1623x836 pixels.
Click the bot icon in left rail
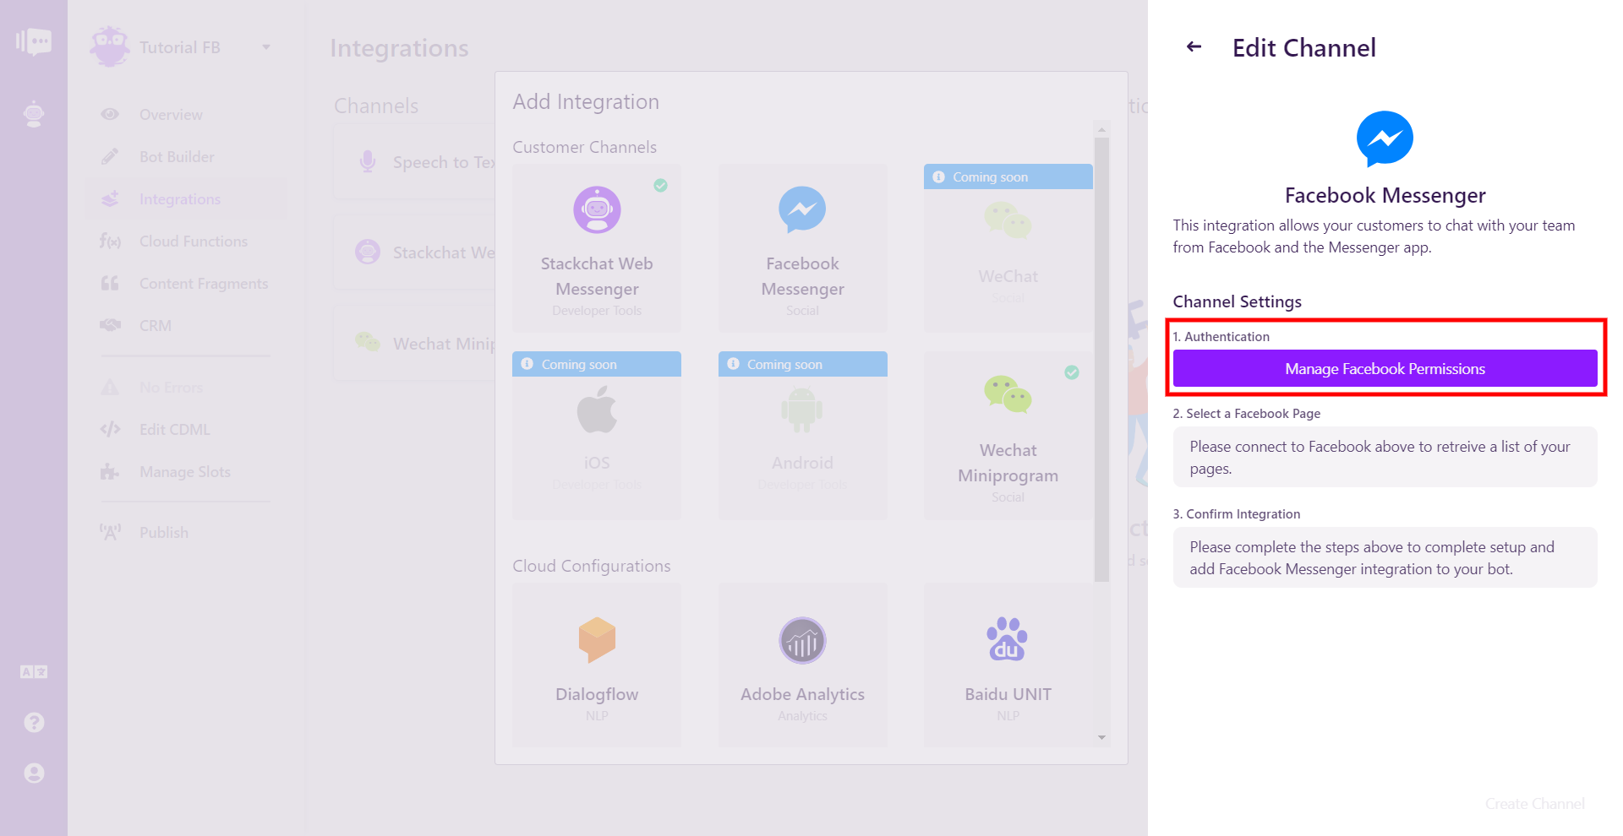(x=34, y=114)
